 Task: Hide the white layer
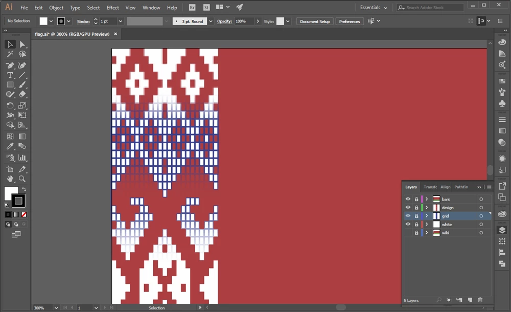point(408,224)
